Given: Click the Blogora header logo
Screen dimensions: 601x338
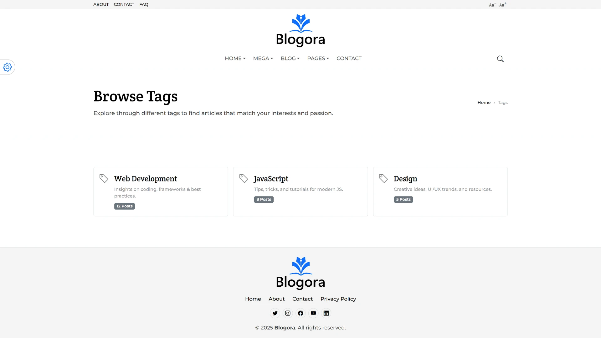Looking at the screenshot, I should (x=300, y=30).
